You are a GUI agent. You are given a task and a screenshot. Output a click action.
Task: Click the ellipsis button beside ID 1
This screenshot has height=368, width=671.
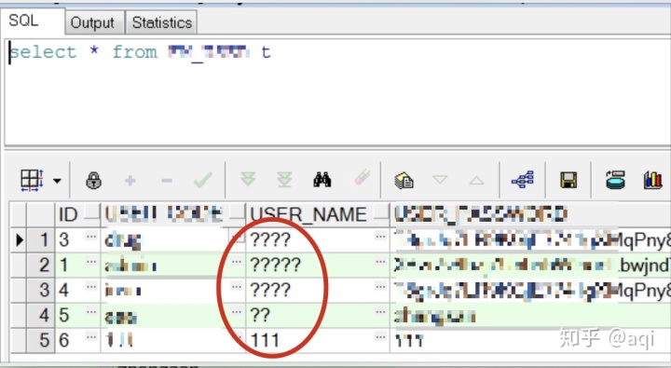tap(90, 261)
